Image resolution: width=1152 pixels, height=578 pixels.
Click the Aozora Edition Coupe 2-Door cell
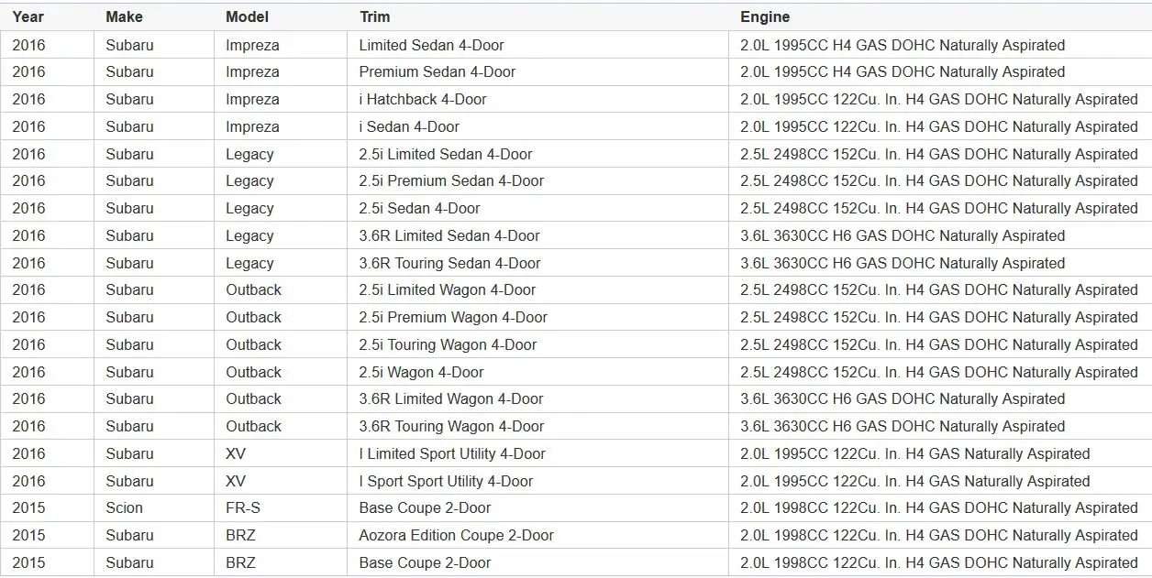click(x=537, y=535)
